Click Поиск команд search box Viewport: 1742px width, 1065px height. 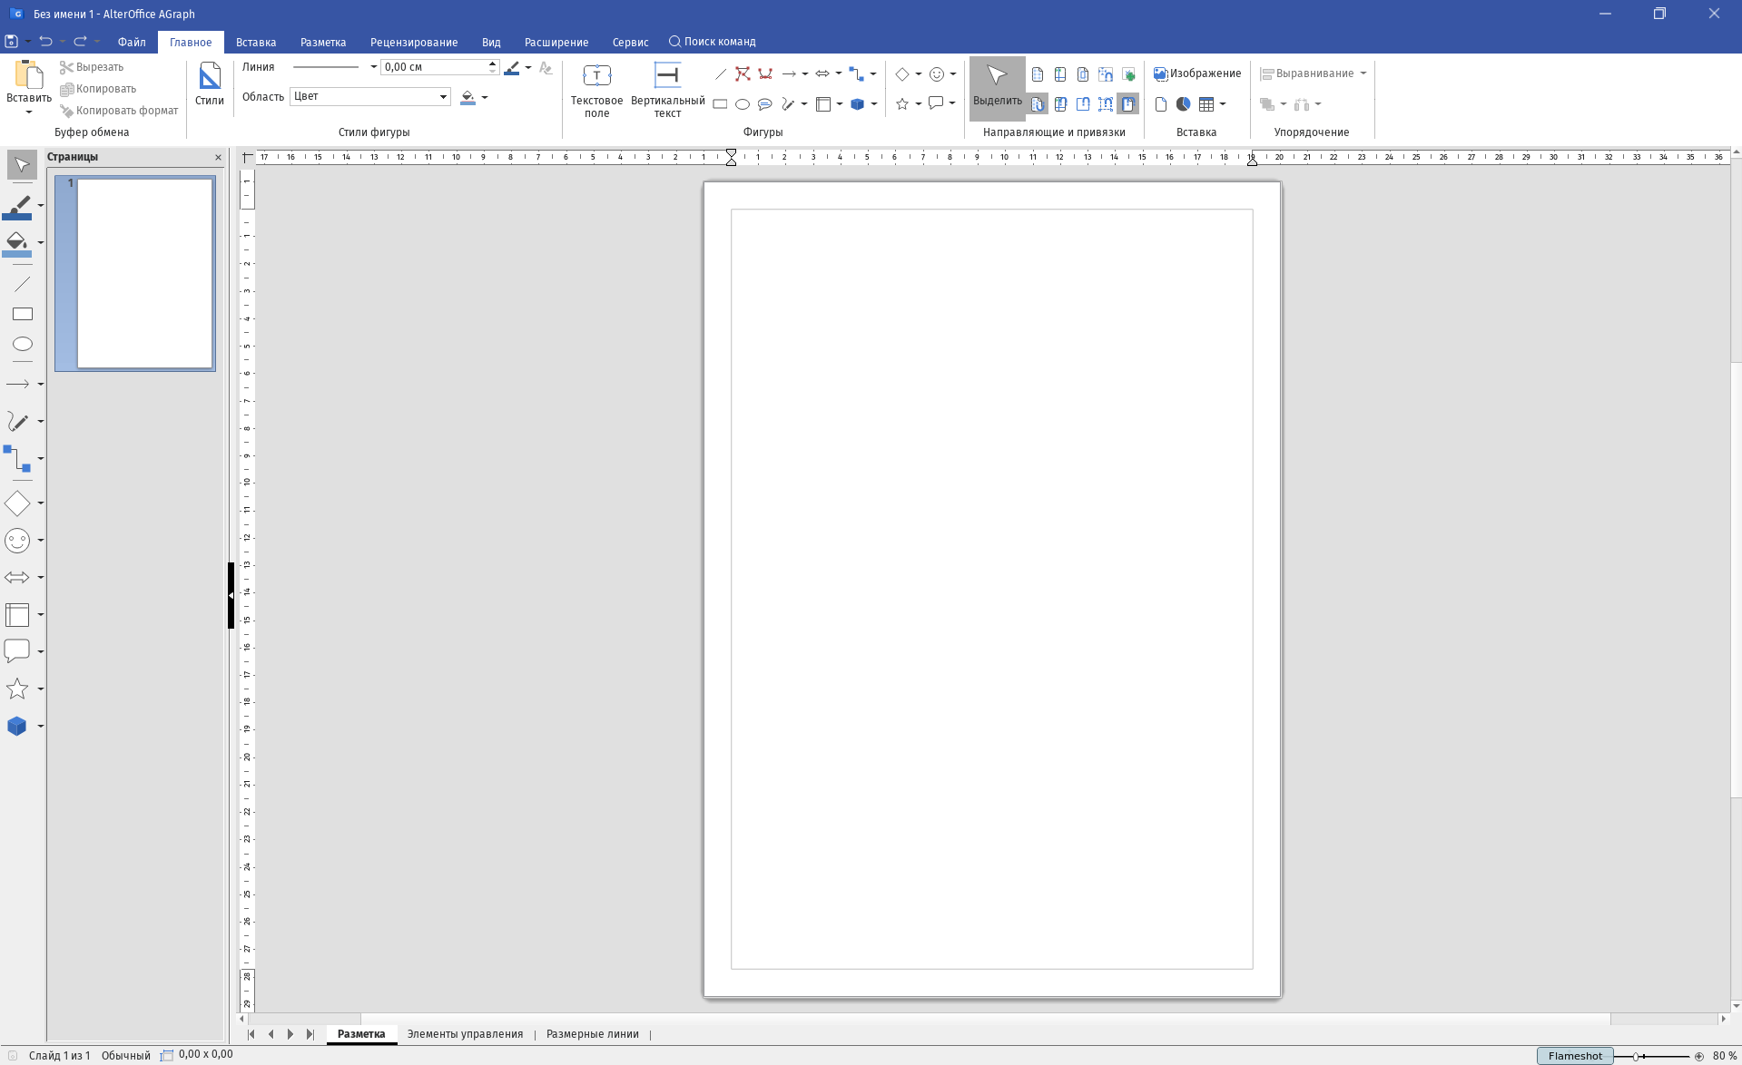(713, 42)
